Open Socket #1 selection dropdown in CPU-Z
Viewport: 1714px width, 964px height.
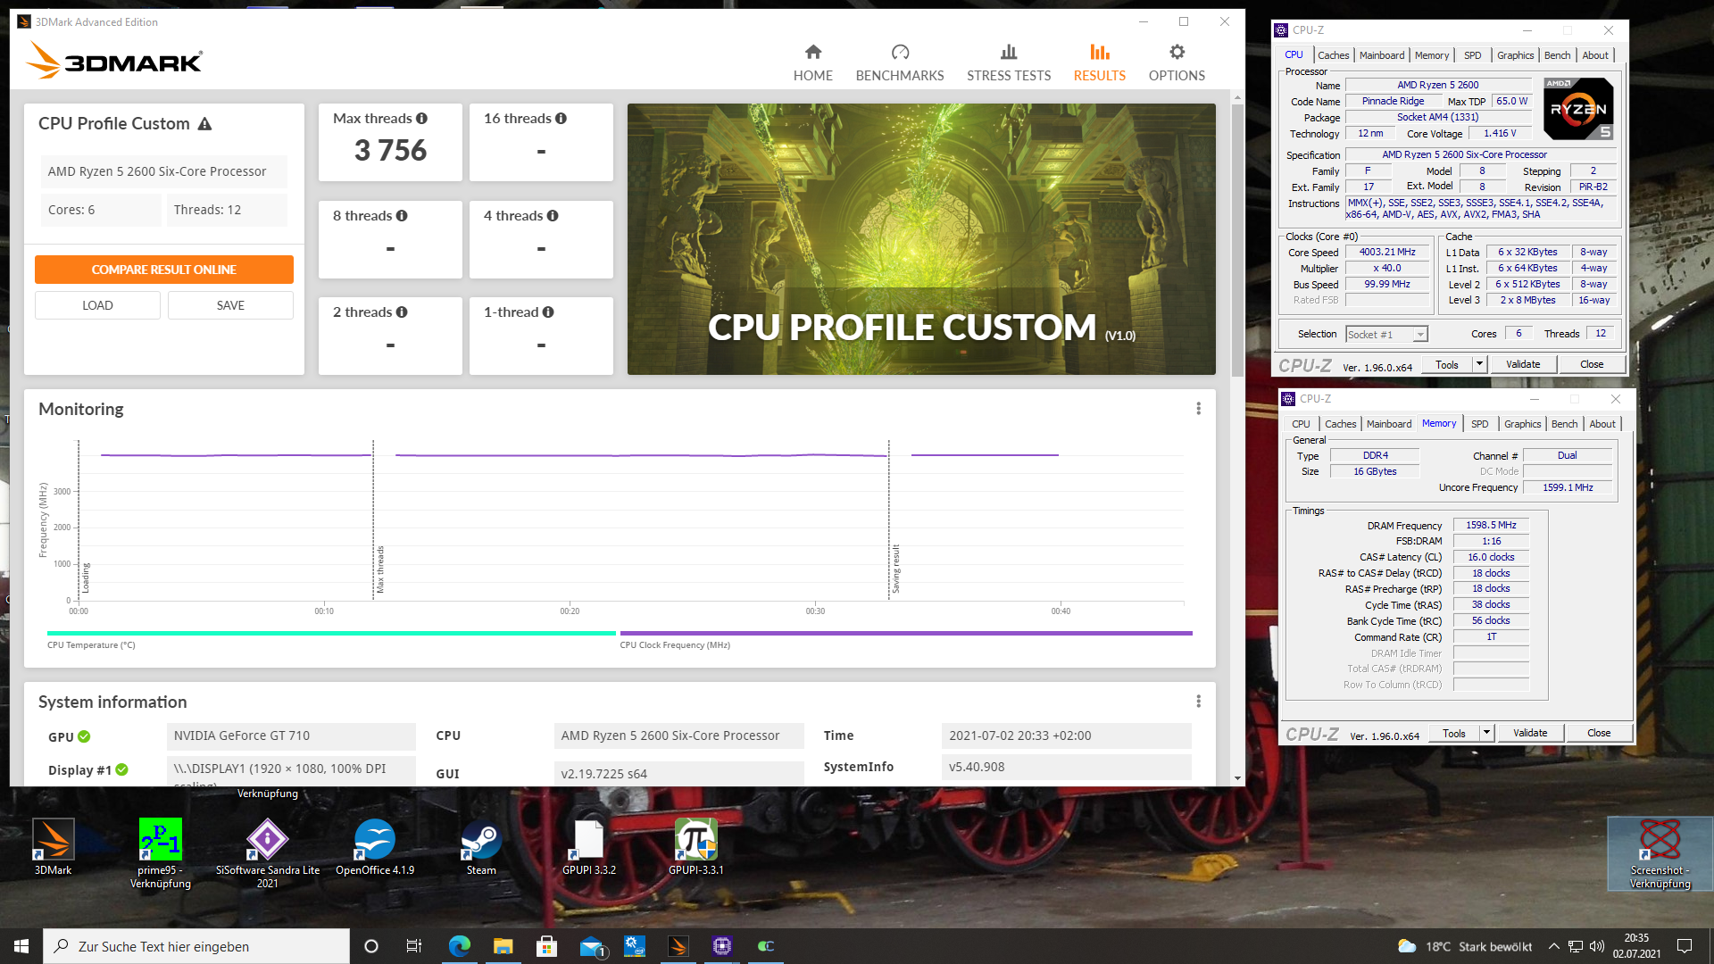pyautogui.click(x=1386, y=335)
